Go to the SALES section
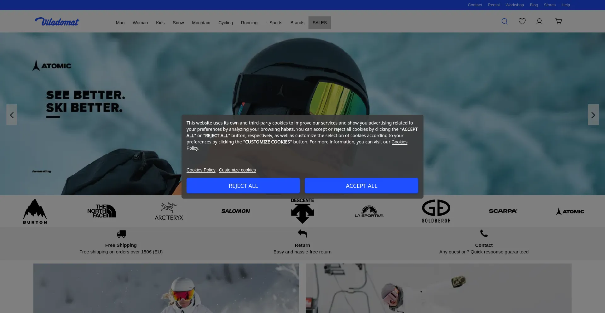The height and width of the screenshot is (313, 605). (x=320, y=23)
